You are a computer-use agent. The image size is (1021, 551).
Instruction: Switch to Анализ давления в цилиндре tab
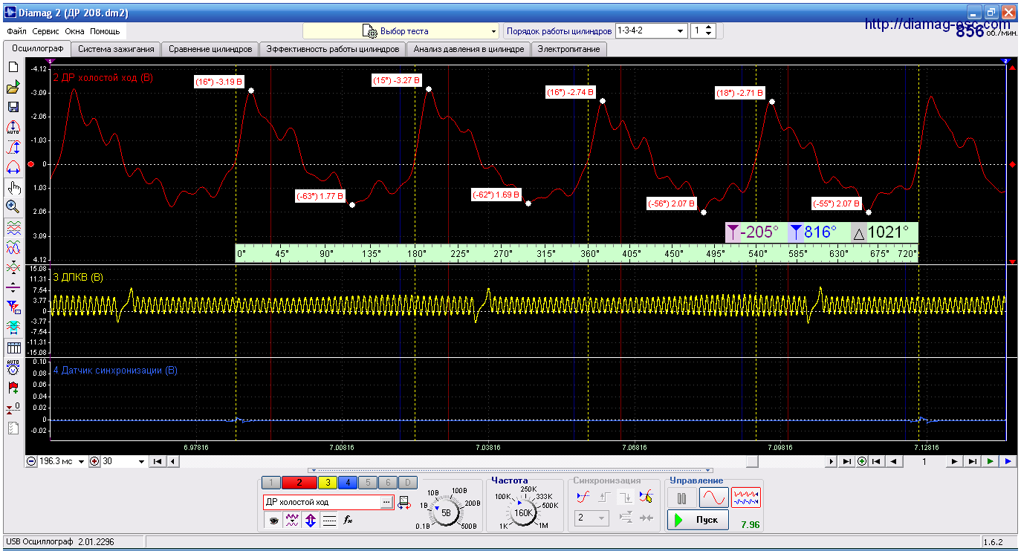tap(469, 49)
